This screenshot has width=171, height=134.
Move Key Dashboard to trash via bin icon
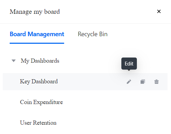tap(157, 82)
